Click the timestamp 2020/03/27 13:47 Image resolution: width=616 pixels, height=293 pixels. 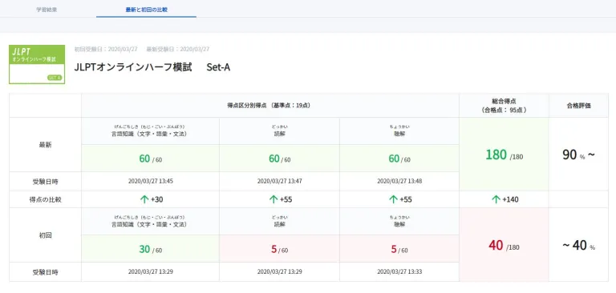point(279,181)
